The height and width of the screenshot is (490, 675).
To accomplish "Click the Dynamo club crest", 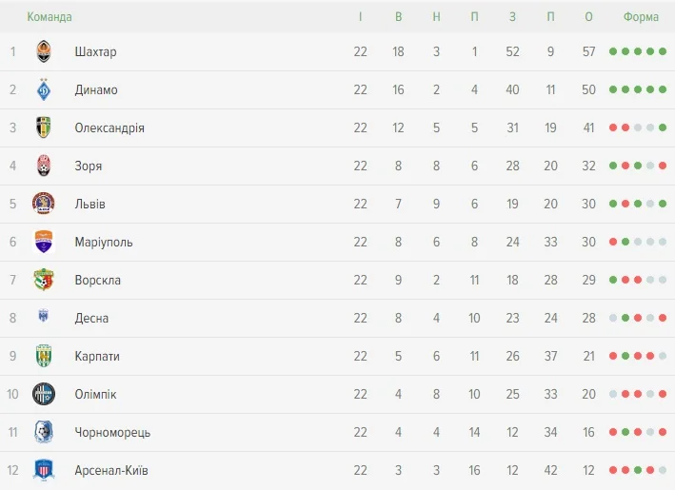I will coord(44,89).
